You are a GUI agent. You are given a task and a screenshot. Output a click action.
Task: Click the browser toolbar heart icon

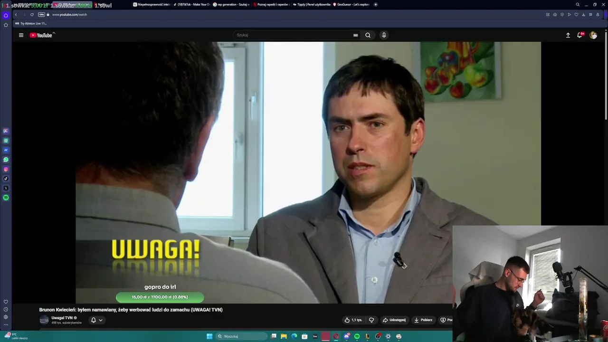click(x=576, y=15)
